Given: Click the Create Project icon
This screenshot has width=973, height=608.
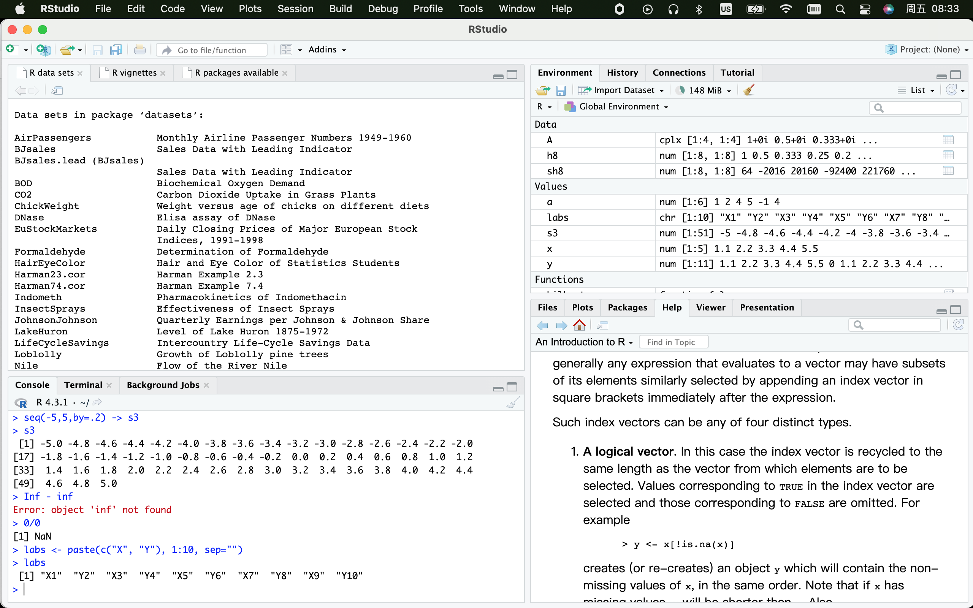Looking at the screenshot, I should click(x=43, y=49).
